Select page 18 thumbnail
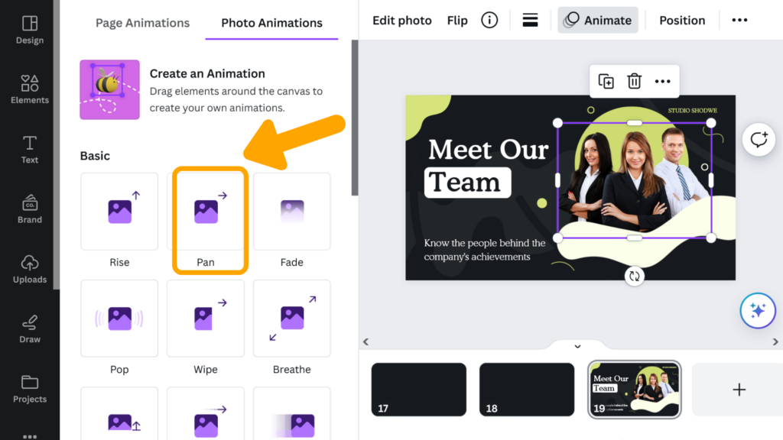The height and width of the screenshot is (440, 783). point(527,390)
